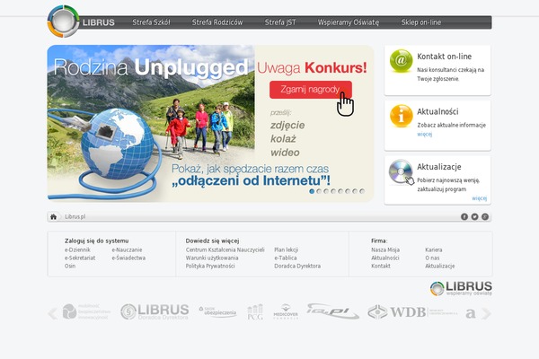Show previous partner logos with left arrow

53,313
